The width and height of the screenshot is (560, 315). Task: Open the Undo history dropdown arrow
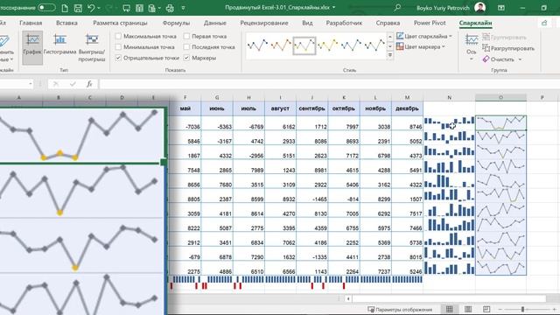99,8
